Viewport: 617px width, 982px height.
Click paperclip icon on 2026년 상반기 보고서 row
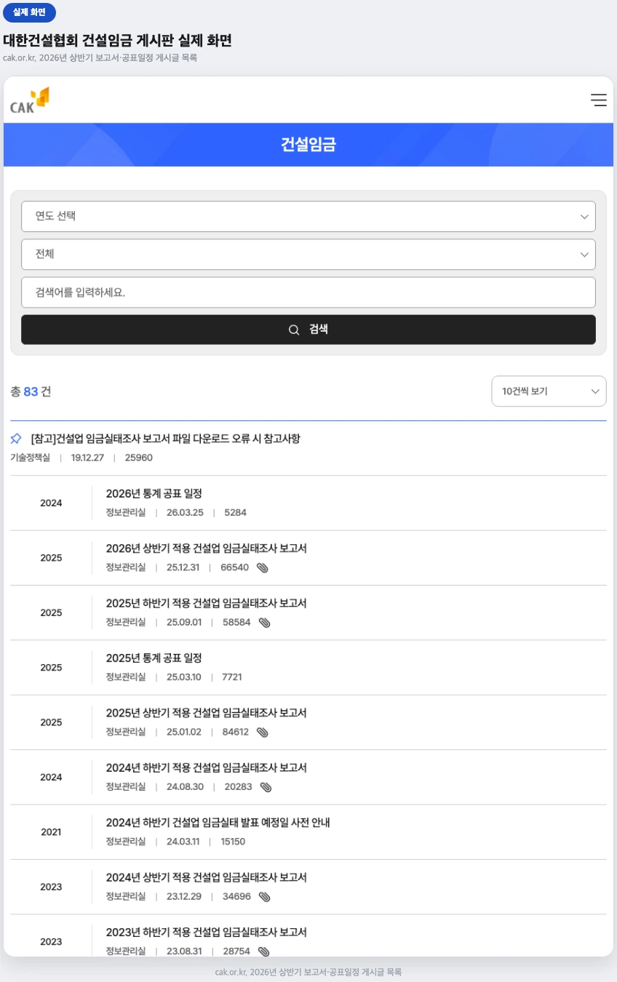pos(263,568)
